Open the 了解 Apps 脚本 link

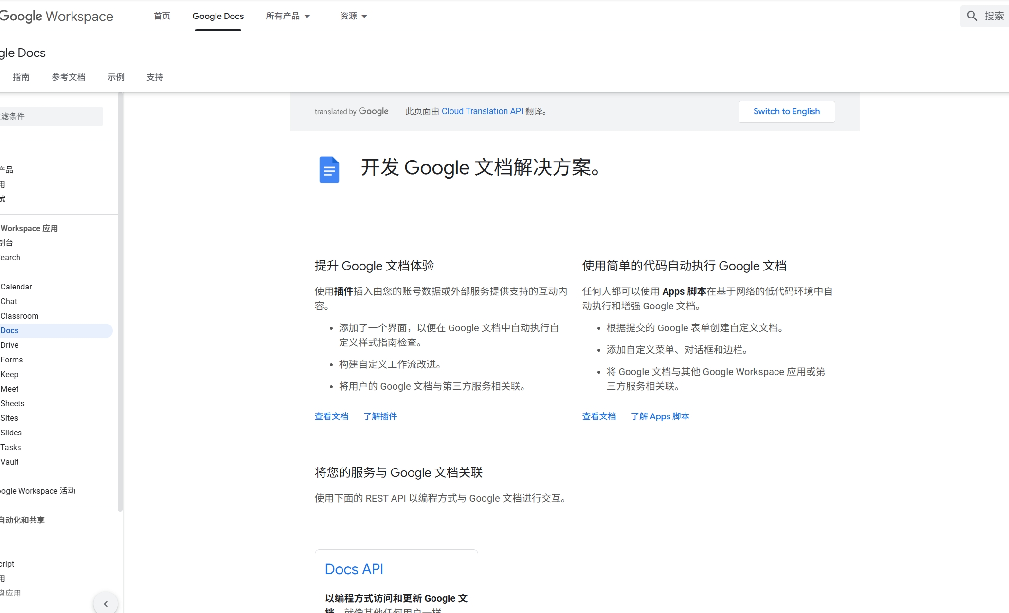pos(660,416)
